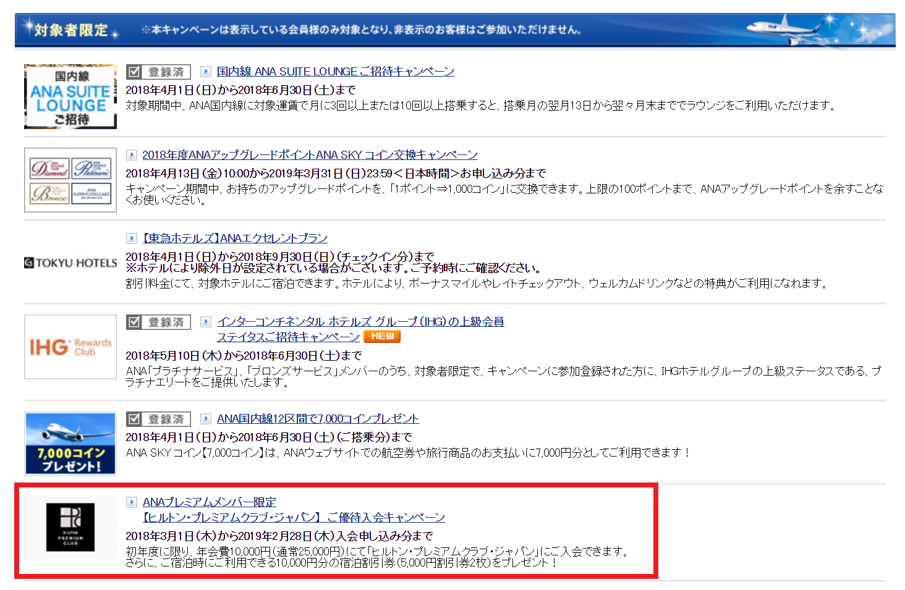
Task: Click the orange NEW badge icon
Action: tap(381, 337)
